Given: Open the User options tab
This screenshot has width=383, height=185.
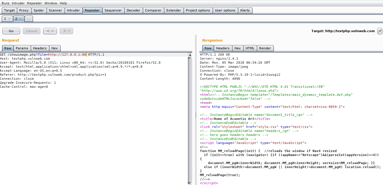Looking at the screenshot, I should [225, 10].
